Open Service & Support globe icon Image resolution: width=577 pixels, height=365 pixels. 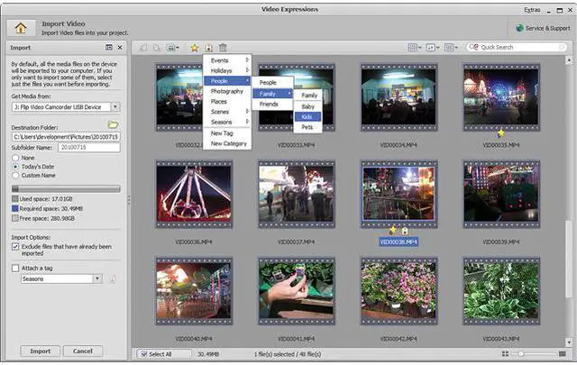pos(519,28)
